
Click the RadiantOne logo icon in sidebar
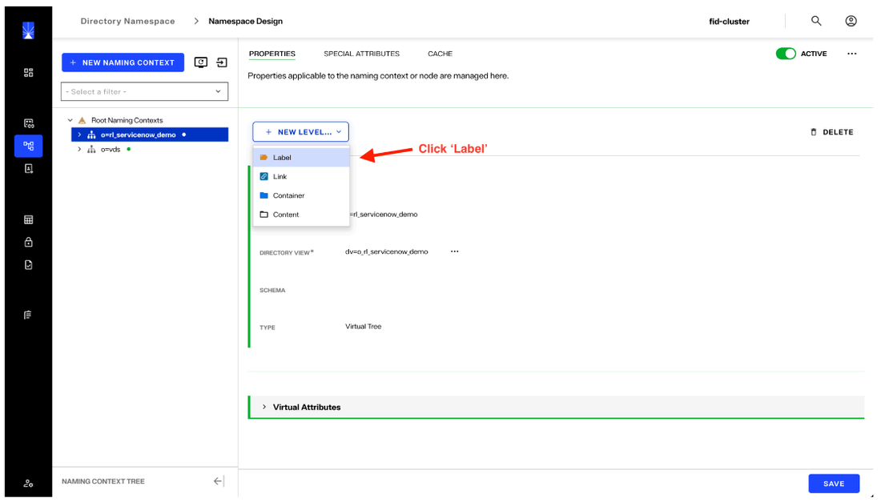(x=28, y=30)
